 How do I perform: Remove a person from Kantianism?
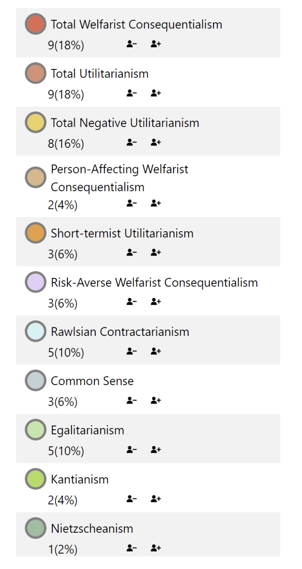click(132, 499)
